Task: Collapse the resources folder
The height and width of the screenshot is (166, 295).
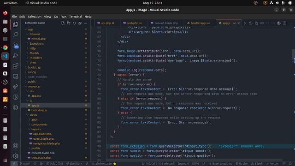Action: [34, 86]
